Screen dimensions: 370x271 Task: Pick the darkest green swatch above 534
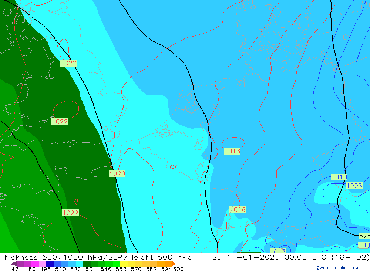click(x=87, y=264)
